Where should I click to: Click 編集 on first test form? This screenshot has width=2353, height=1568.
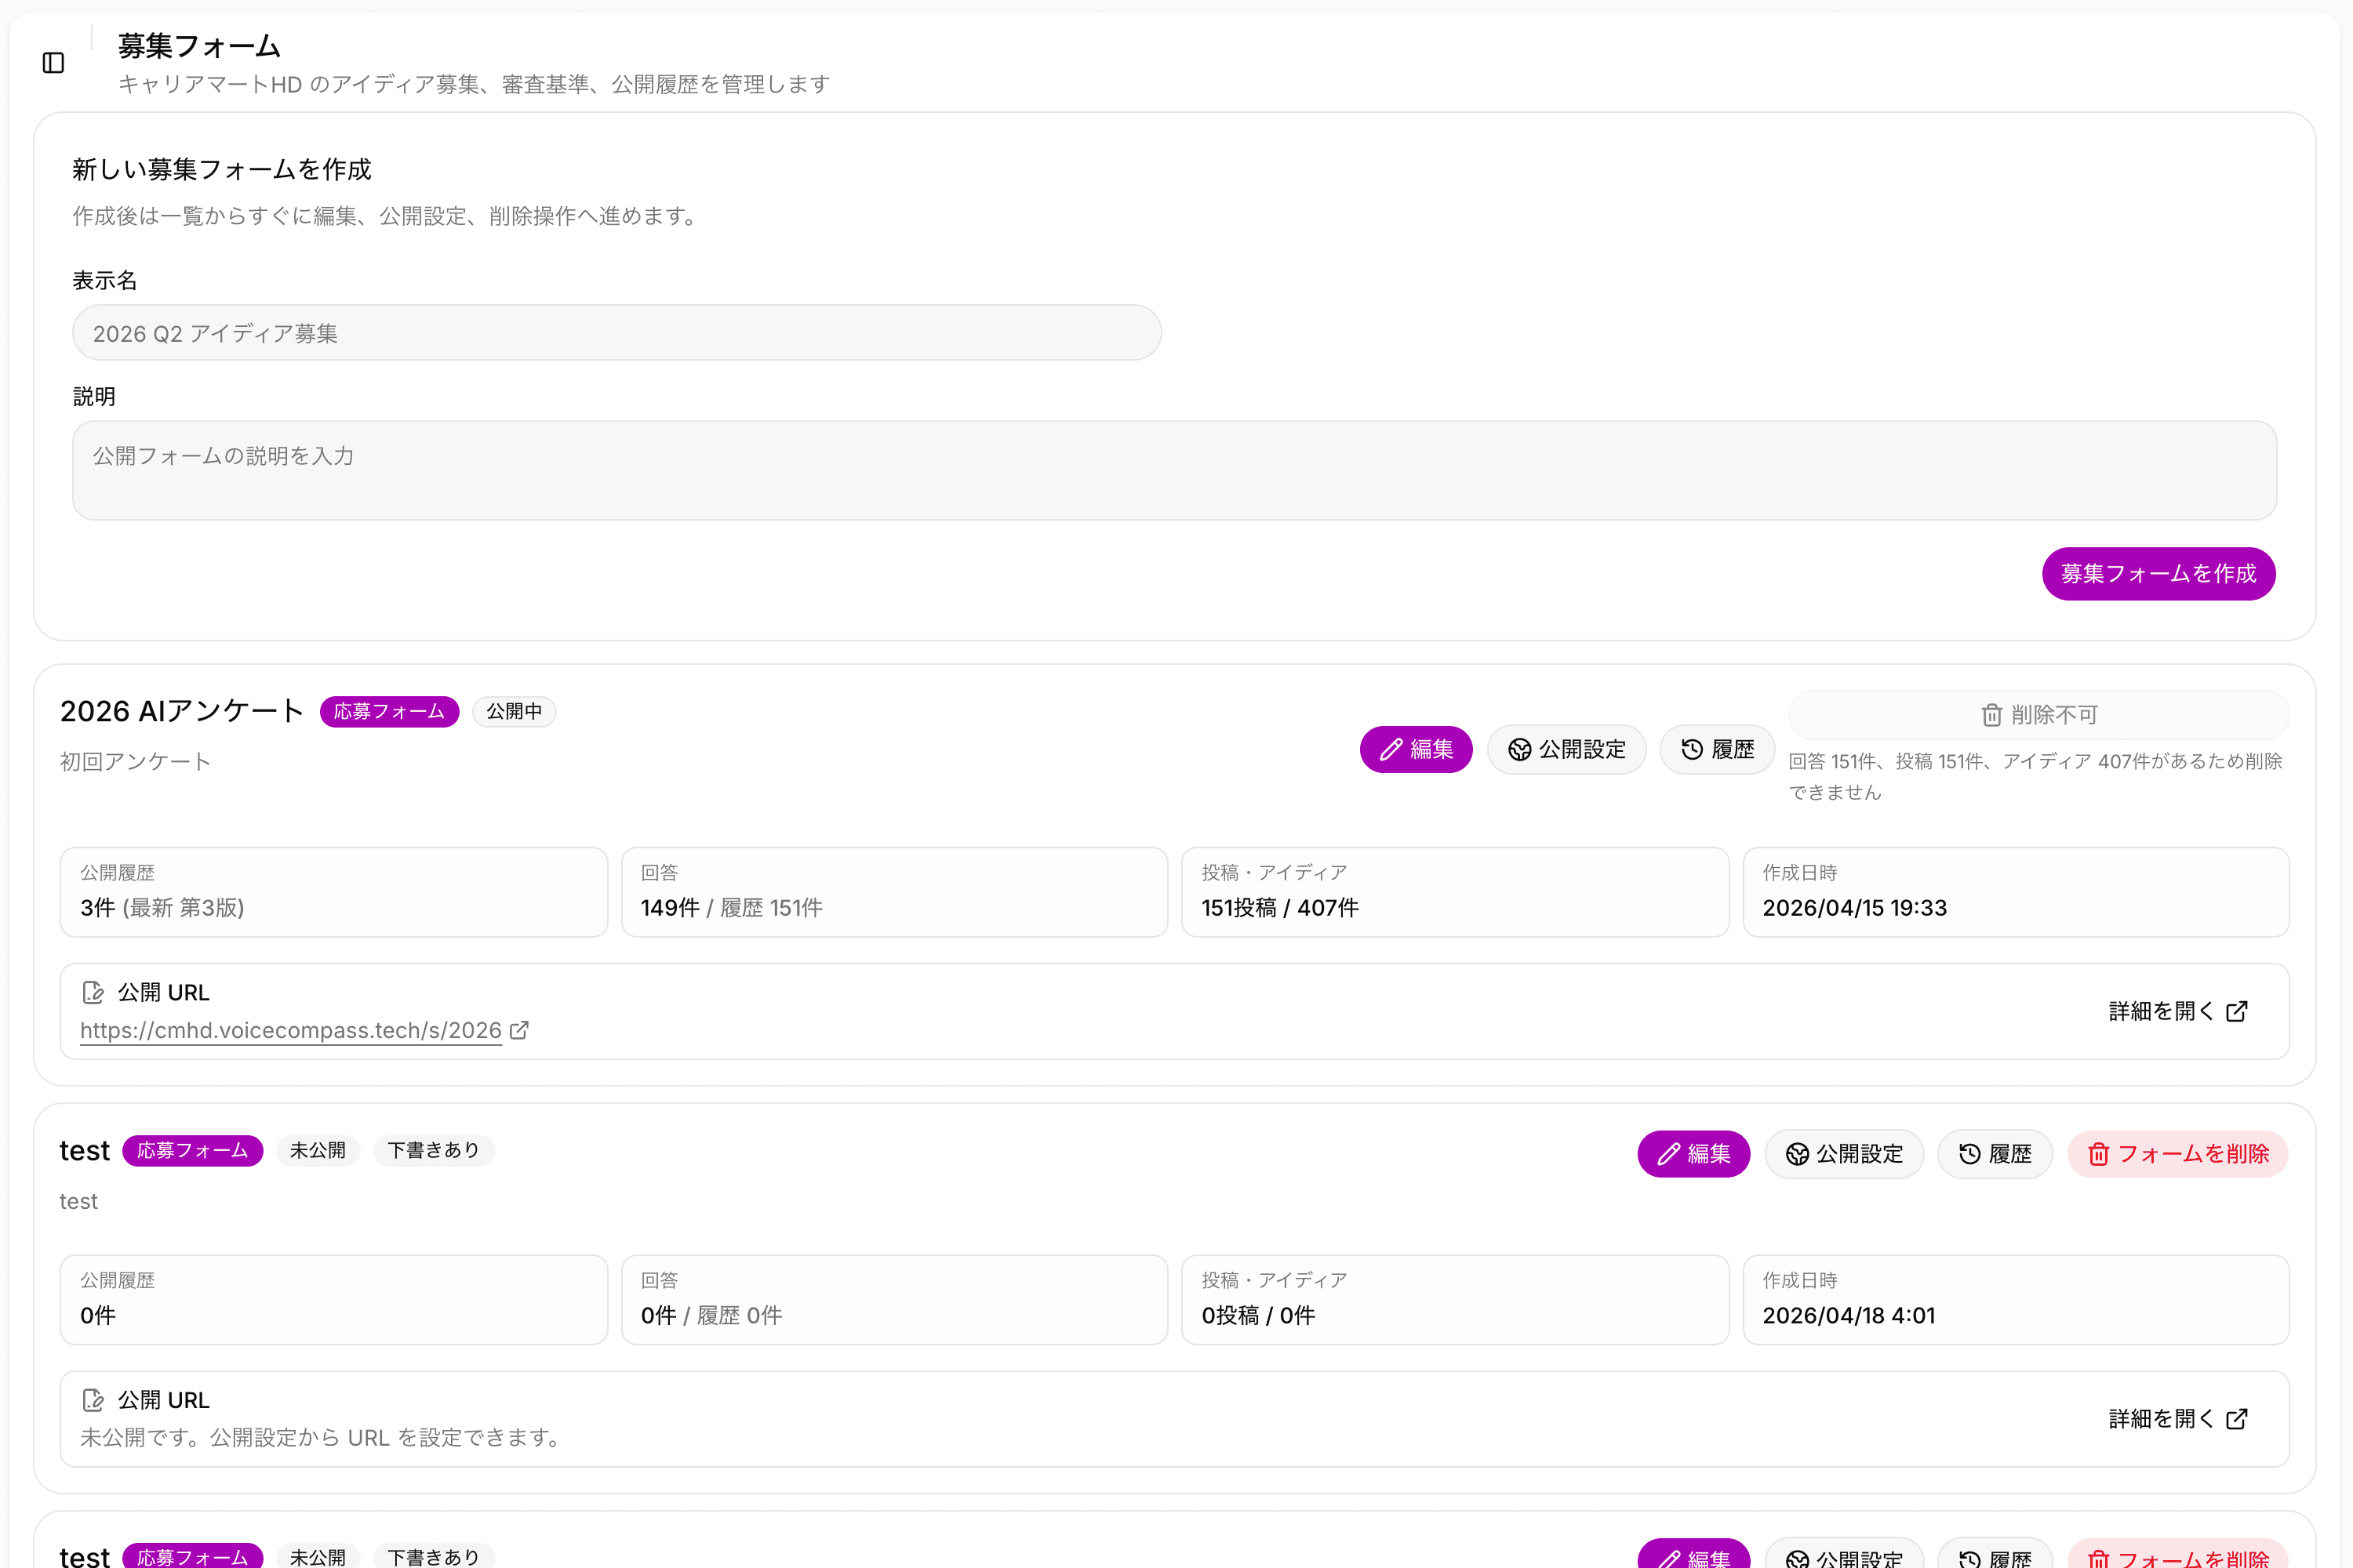pyautogui.click(x=1693, y=1154)
